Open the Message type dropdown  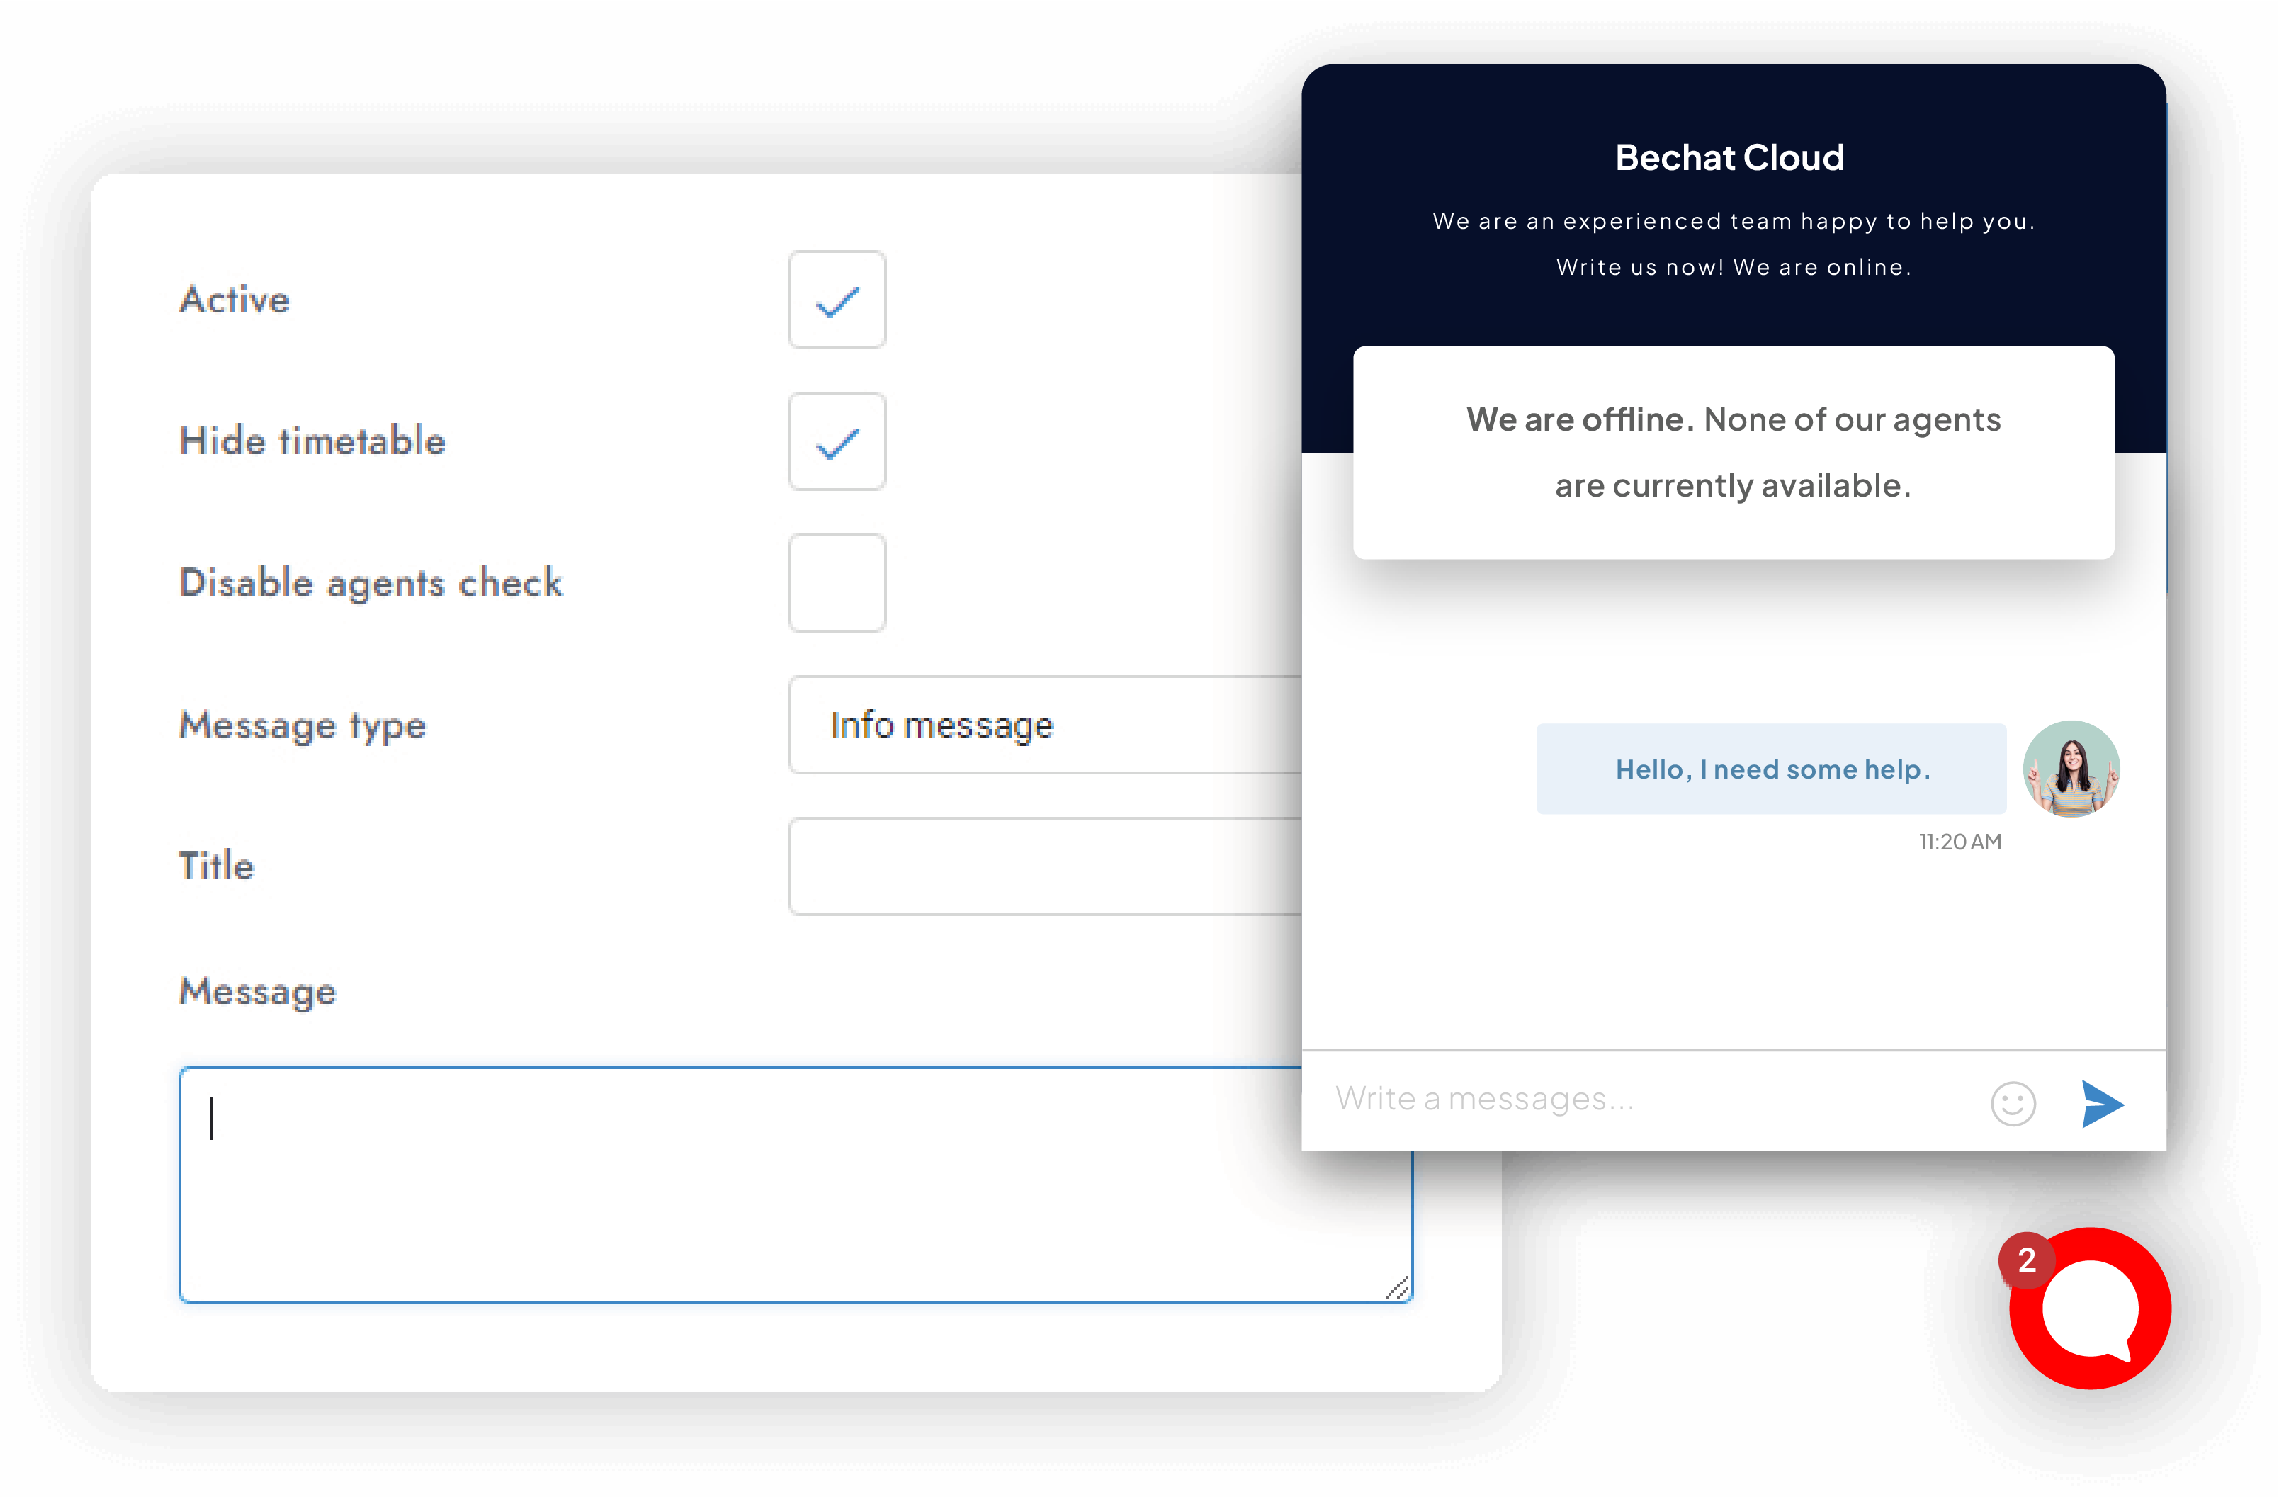tap(1045, 725)
